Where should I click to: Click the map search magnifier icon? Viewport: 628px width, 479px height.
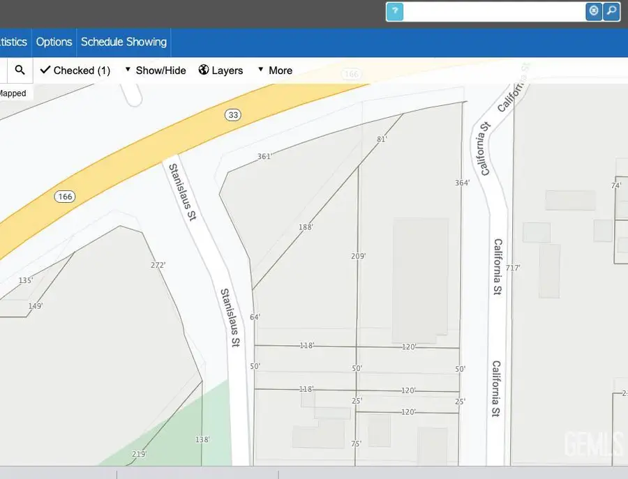click(x=20, y=70)
